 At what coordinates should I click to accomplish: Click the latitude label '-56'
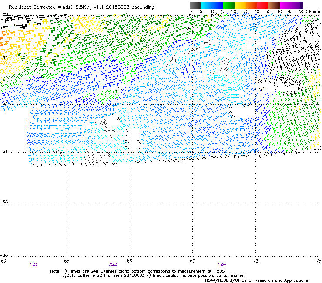coord(4,152)
